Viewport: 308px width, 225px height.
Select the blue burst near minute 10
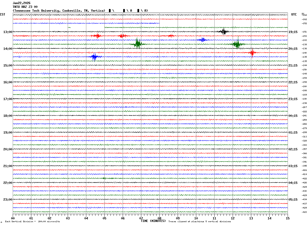[202, 40]
